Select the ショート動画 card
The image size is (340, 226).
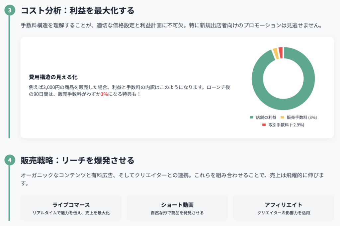pos(177,208)
